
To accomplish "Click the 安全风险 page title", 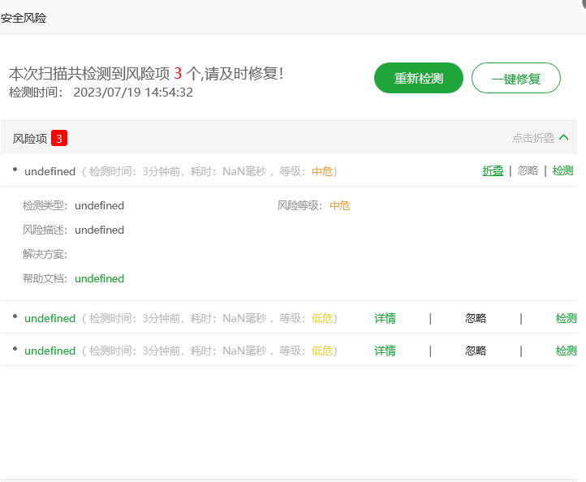I will [x=24, y=18].
